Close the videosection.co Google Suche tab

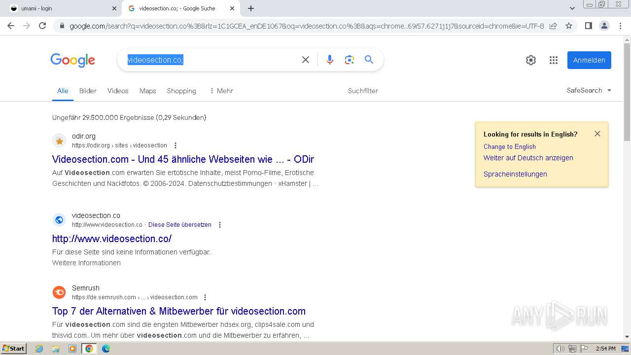232,8
